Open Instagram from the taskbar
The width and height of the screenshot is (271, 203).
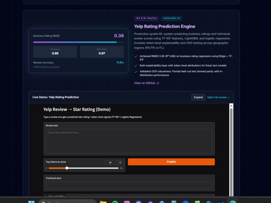[127, 202]
